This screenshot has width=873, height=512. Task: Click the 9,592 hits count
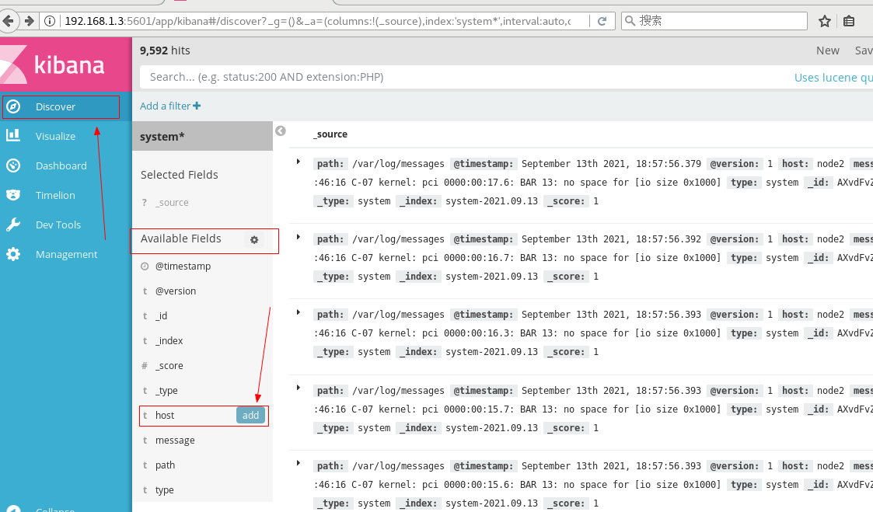tap(165, 51)
